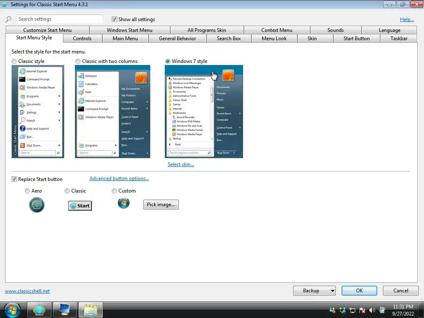The image size is (424, 318).
Task: Open the Context Menu tab
Action: [277, 30]
